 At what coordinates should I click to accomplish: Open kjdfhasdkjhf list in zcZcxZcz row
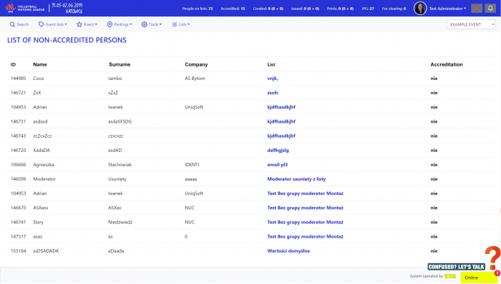(x=281, y=136)
